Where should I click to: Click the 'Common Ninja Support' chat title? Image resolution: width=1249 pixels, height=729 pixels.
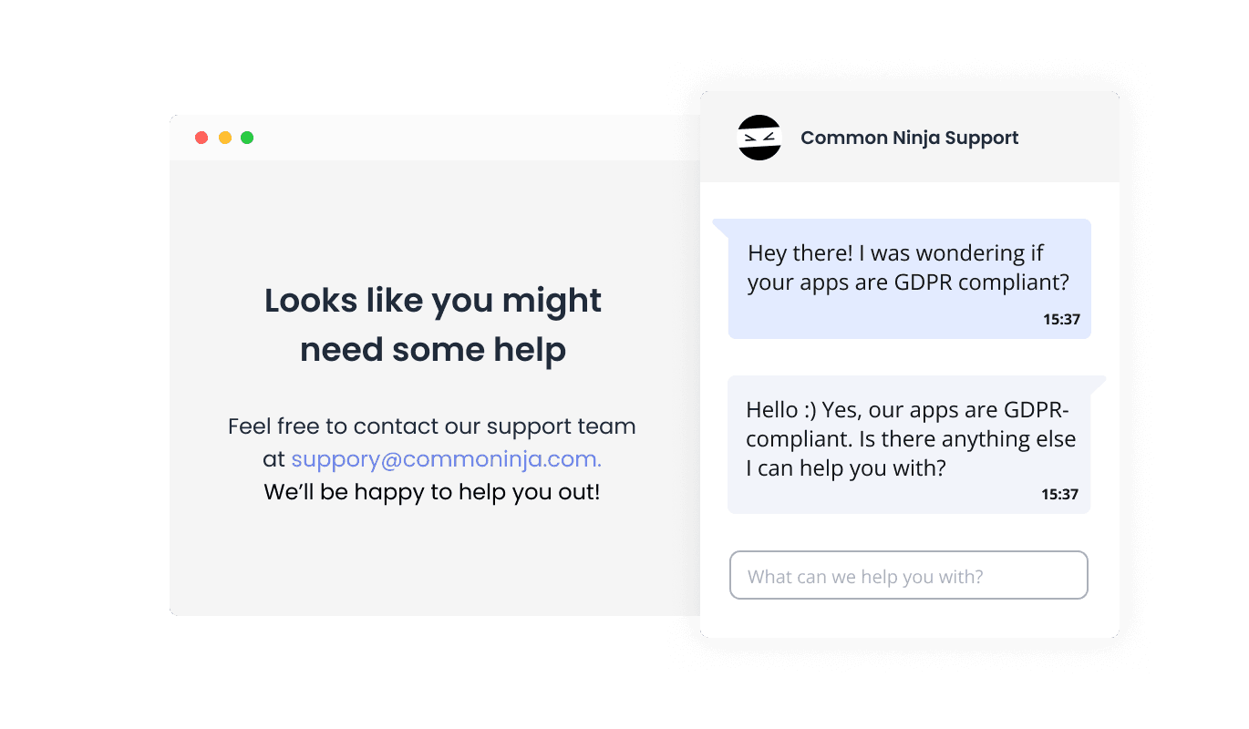[x=909, y=138]
